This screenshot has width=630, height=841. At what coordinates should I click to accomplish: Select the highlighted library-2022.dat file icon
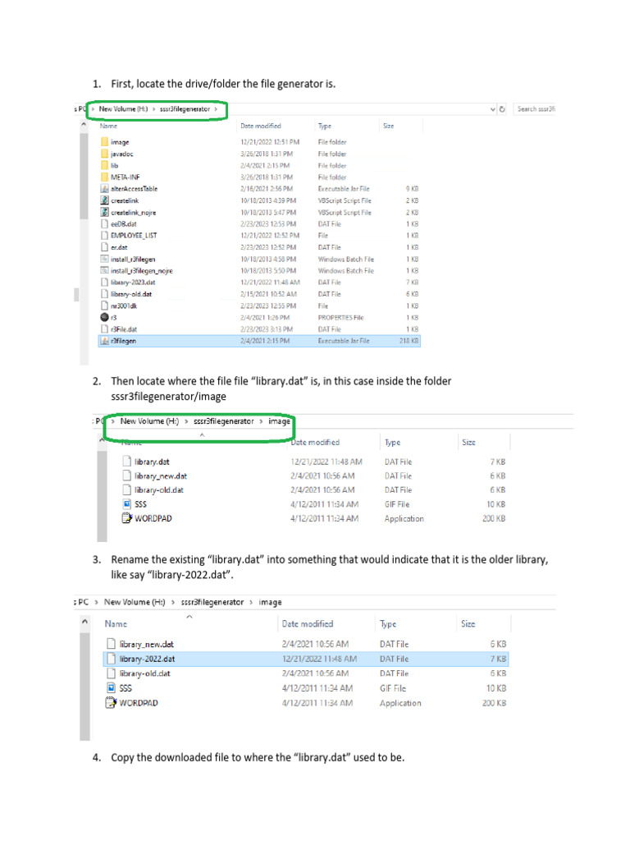pos(111,659)
